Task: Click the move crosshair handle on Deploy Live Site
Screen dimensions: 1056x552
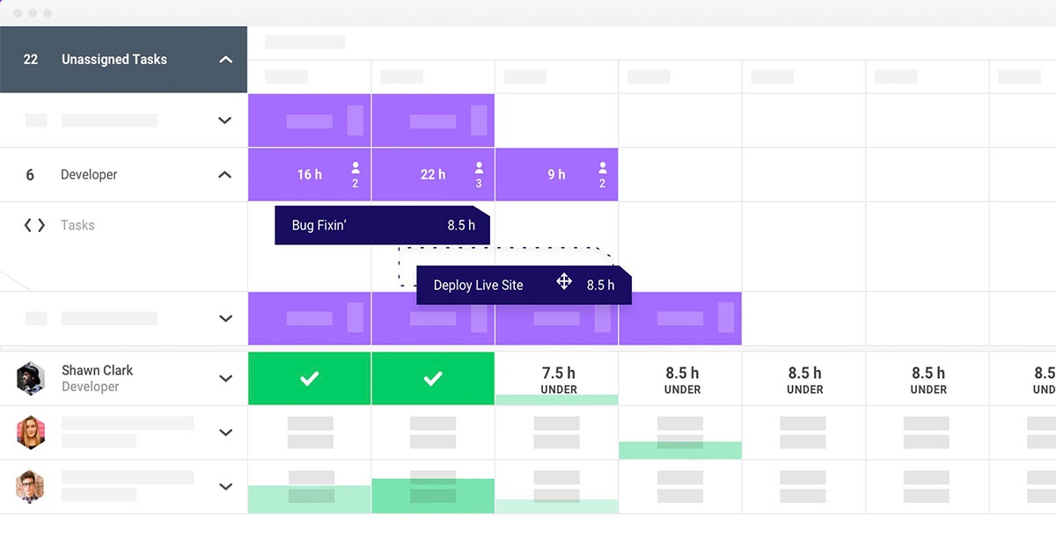Action: (x=563, y=282)
